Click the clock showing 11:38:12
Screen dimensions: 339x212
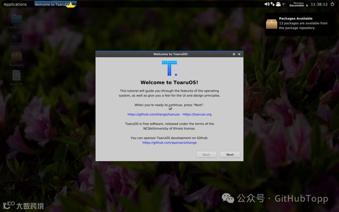tap(319, 4)
